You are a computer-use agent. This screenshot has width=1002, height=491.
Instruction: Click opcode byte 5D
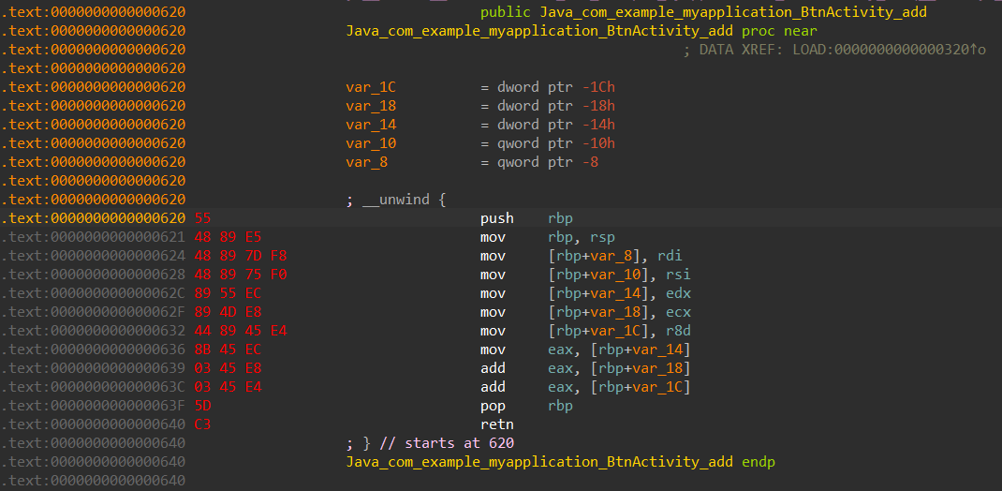(202, 406)
